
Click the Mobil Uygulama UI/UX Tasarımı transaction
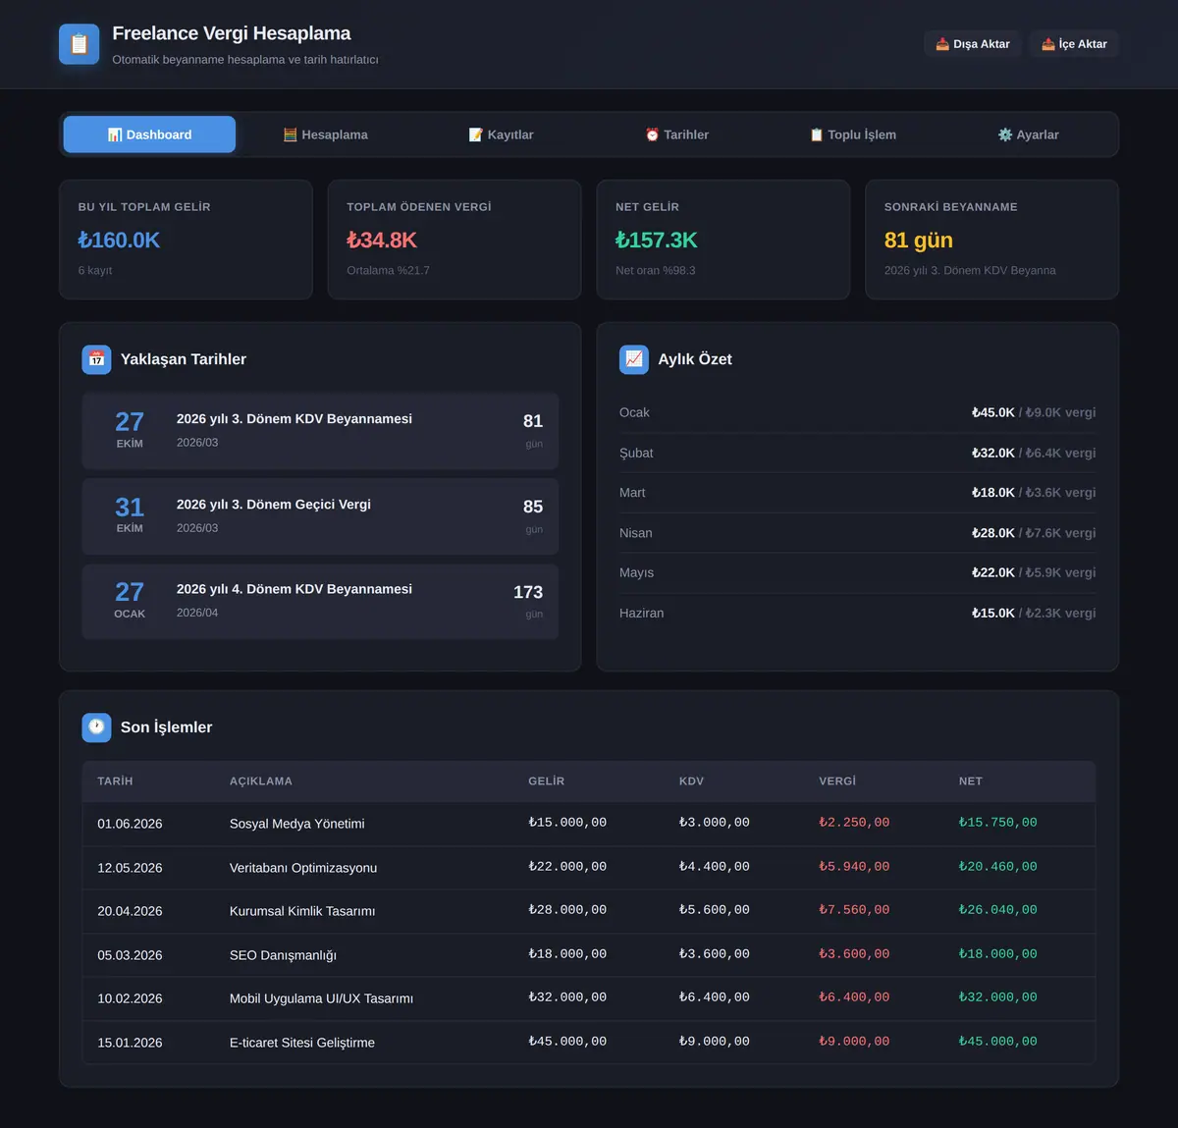[x=589, y=998]
